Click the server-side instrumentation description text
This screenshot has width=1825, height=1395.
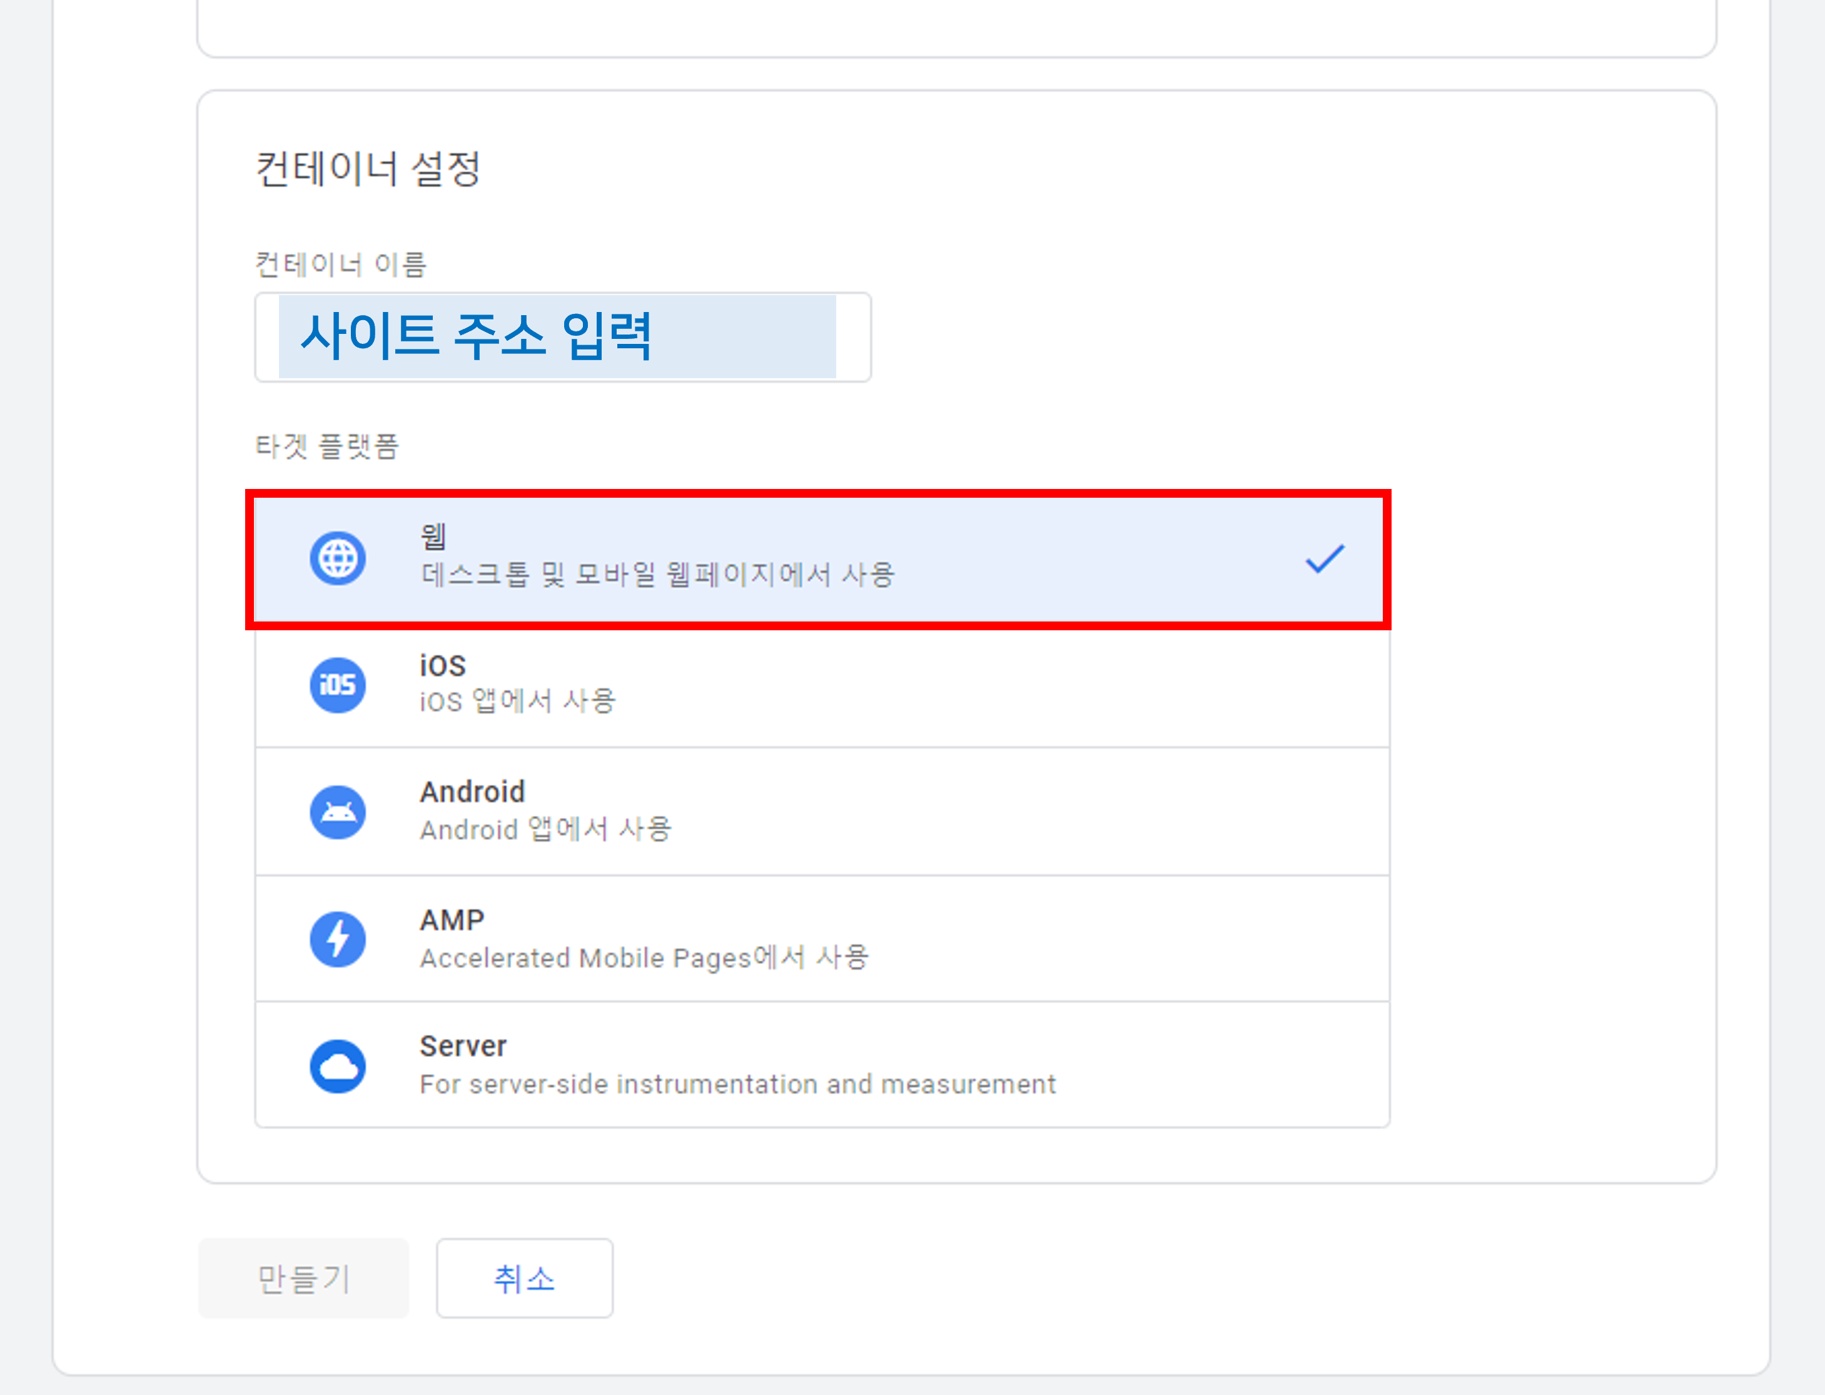[x=737, y=1084]
